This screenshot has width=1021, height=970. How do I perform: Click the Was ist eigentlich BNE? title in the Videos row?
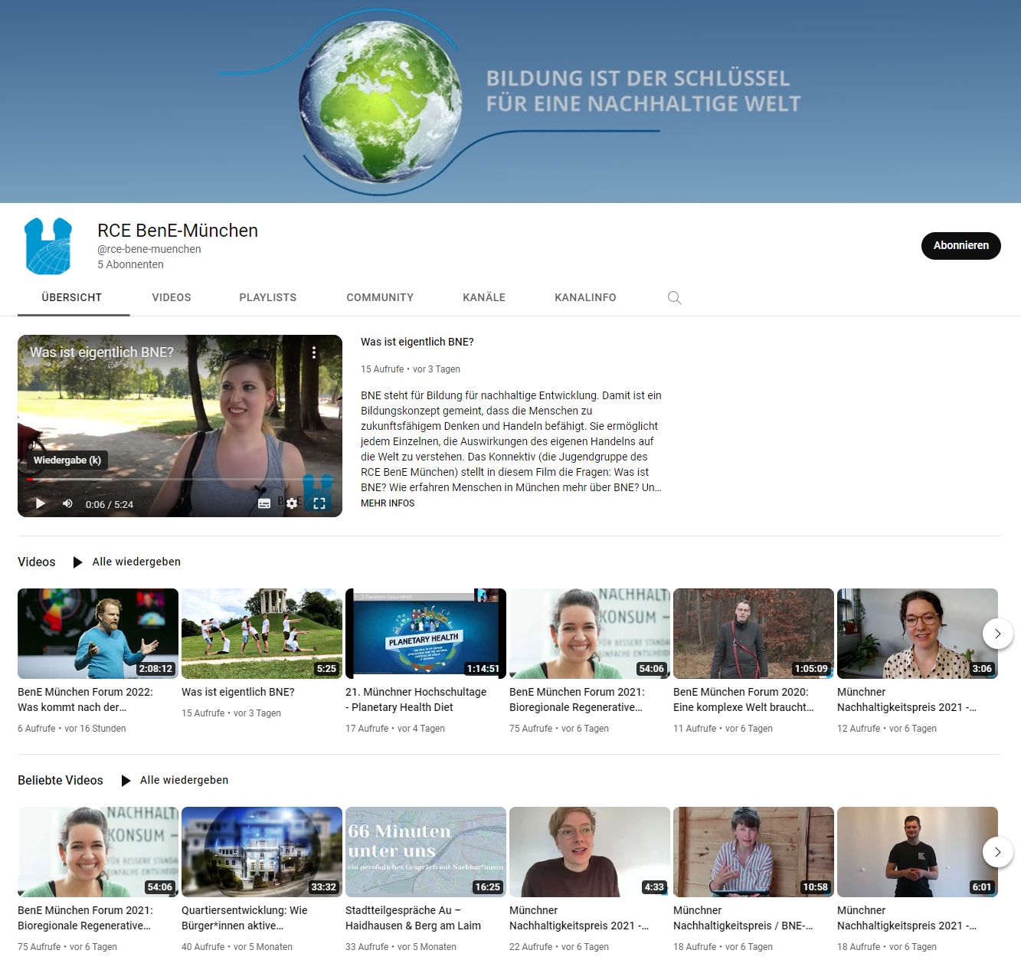pos(238,692)
